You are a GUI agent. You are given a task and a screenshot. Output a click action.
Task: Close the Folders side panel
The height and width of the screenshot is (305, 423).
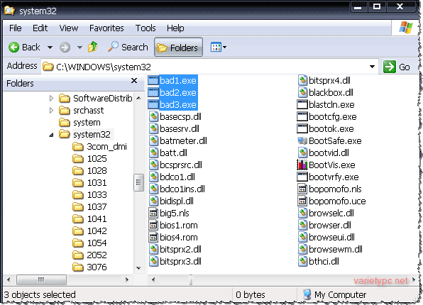click(134, 81)
